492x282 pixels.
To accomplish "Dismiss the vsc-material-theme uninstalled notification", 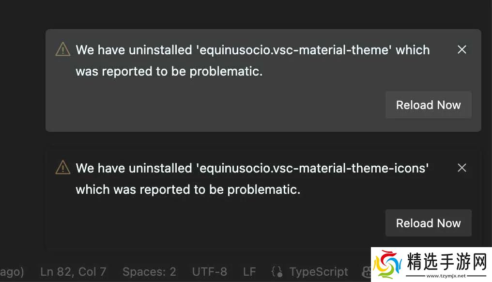I will [x=462, y=49].
